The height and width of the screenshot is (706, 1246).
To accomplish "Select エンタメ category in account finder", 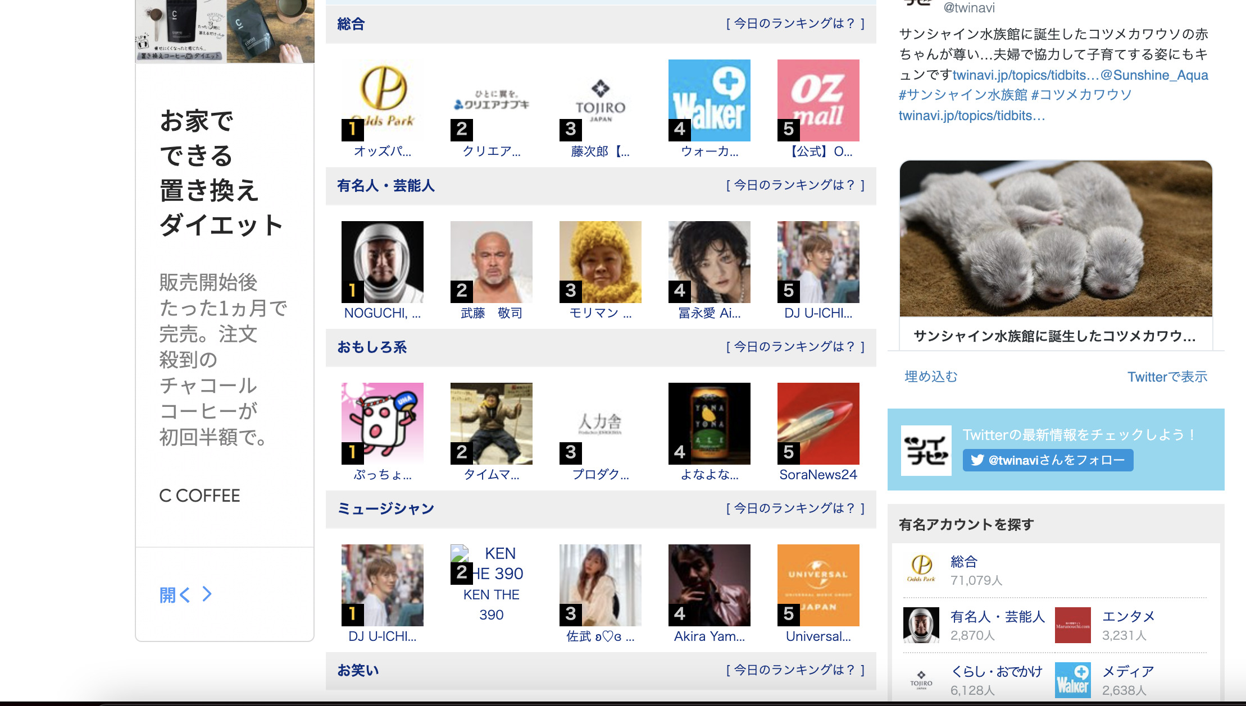I will pyautogui.click(x=1128, y=616).
